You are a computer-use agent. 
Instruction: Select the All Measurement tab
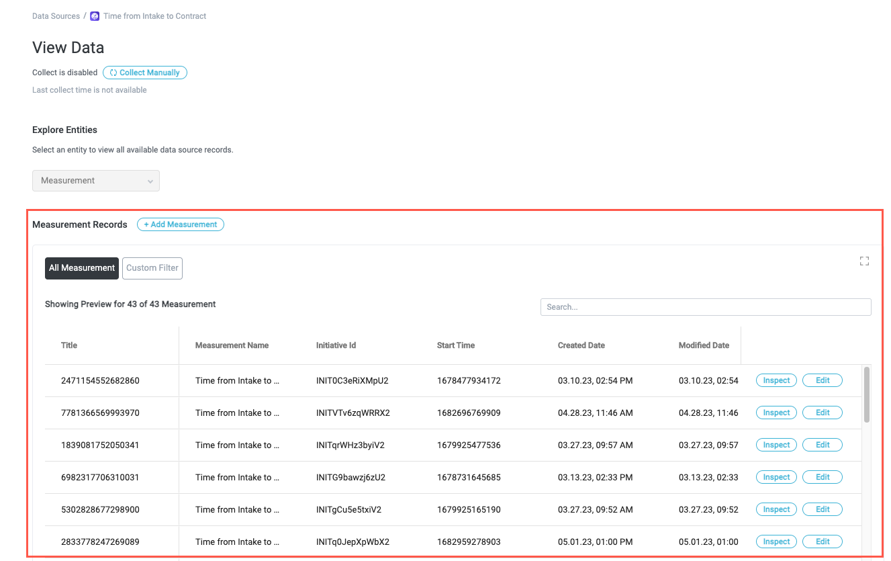click(82, 268)
